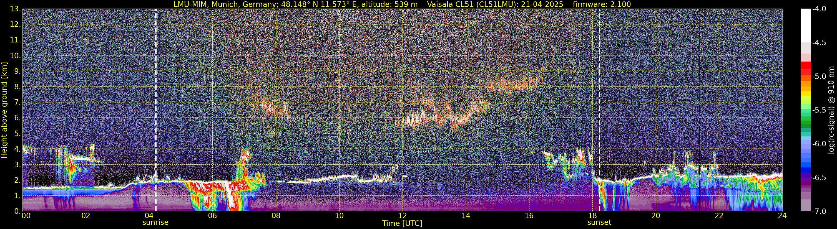
Task: Click the height axis tick '1.'
Action: [17, 196]
